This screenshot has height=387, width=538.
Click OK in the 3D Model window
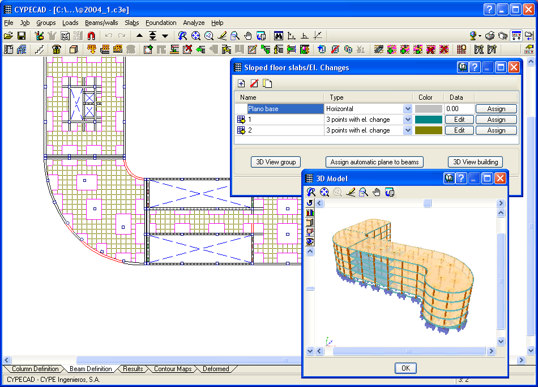tap(405, 368)
